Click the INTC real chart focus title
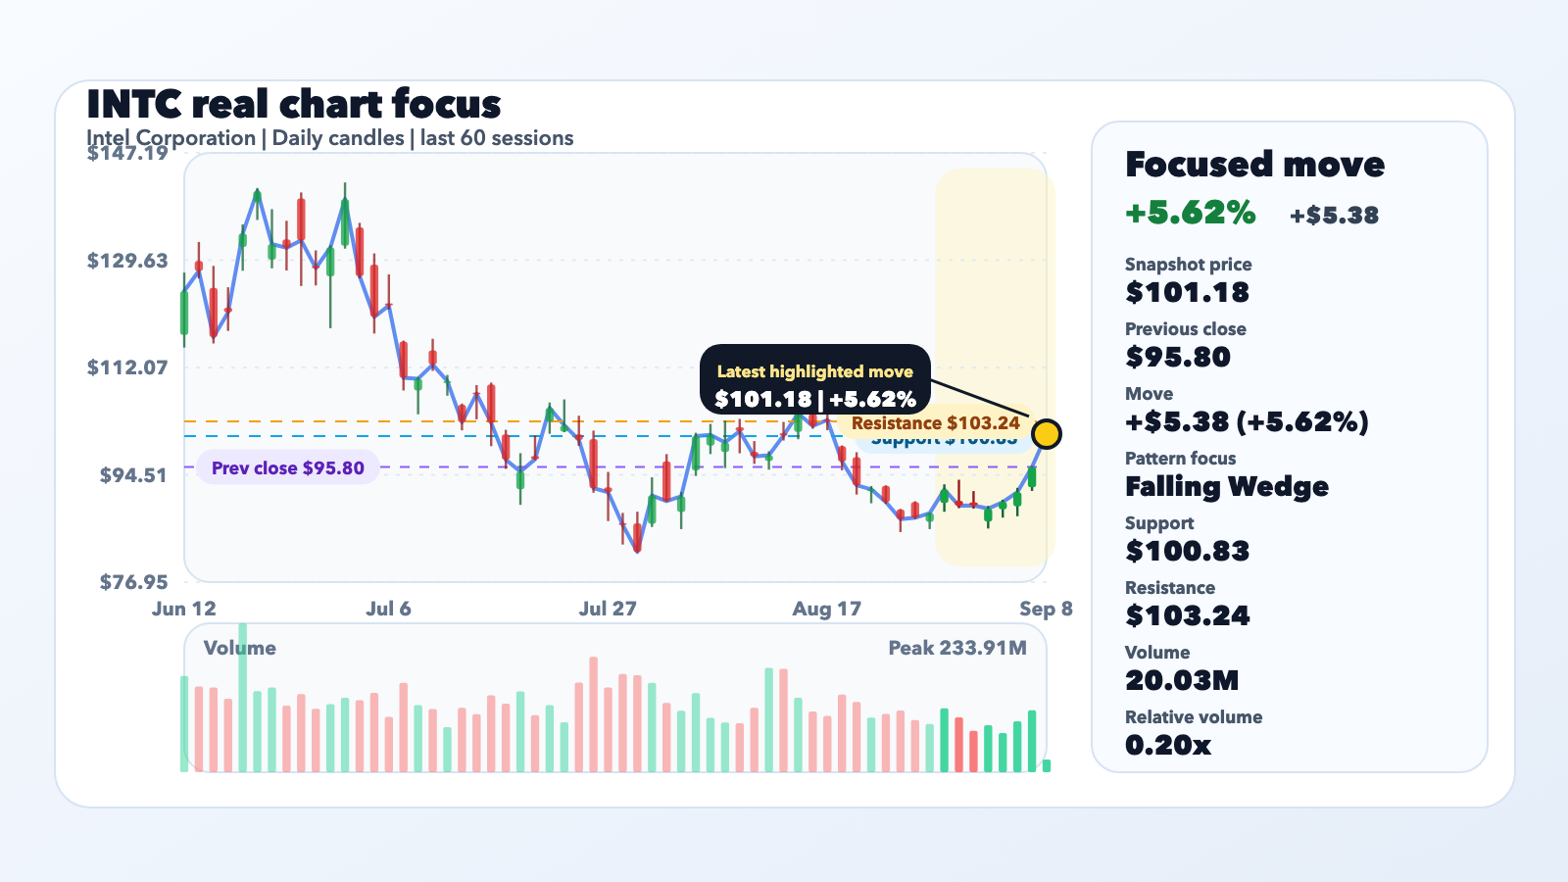The width and height of the screenshot is (1568, 882). pyautogui.click(x=294, y=104)
